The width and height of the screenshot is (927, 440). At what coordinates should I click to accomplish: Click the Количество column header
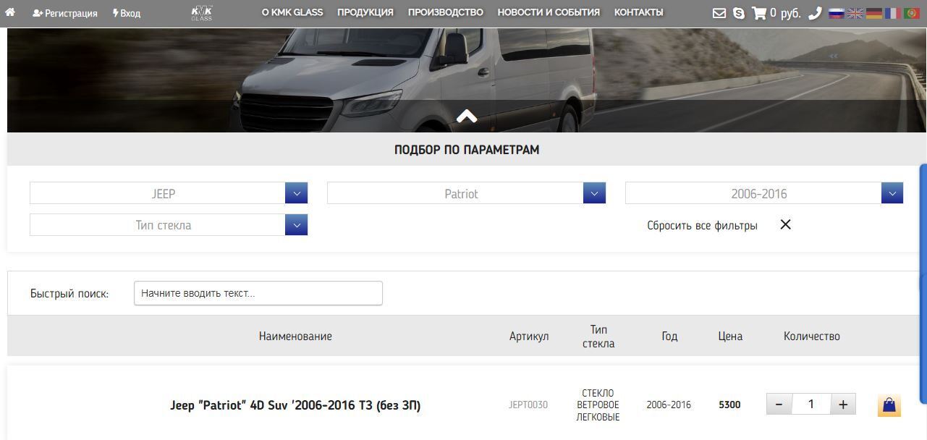click(811, 336)
